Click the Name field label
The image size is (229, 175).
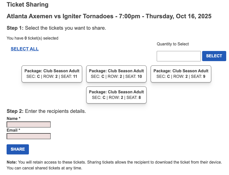12,118
